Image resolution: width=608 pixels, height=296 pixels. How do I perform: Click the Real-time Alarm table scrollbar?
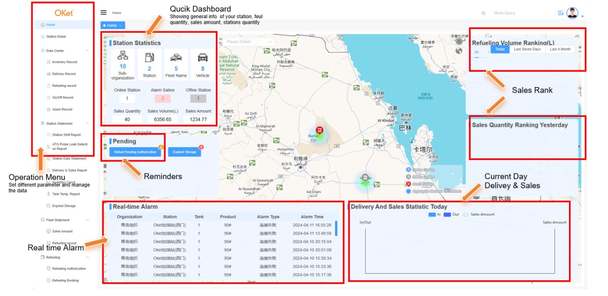336,229
